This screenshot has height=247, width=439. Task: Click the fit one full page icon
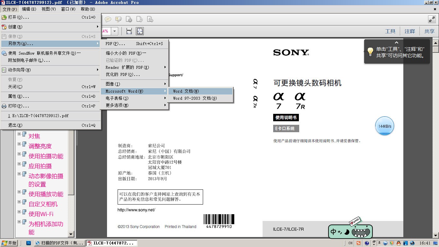(140, 31)
